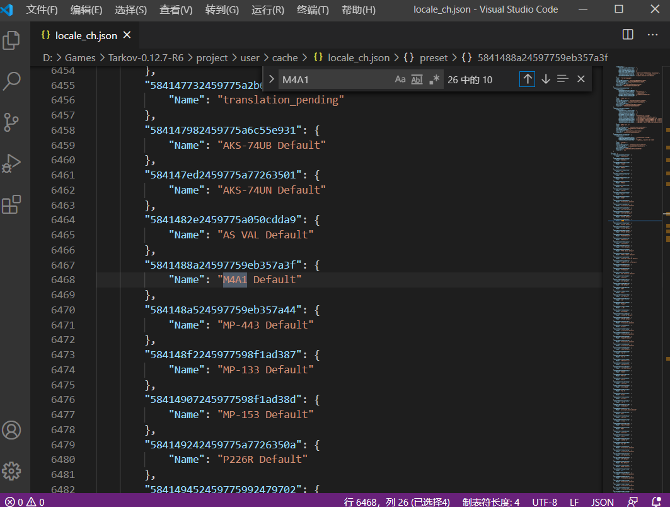Viewport: 670px width, 507px height.
Task: Click the user breadcrumb segment
Action: (250, 58)
